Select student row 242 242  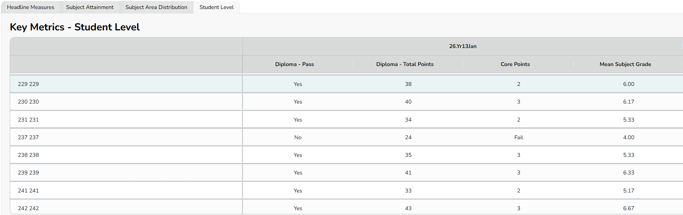tap(29, 208)
